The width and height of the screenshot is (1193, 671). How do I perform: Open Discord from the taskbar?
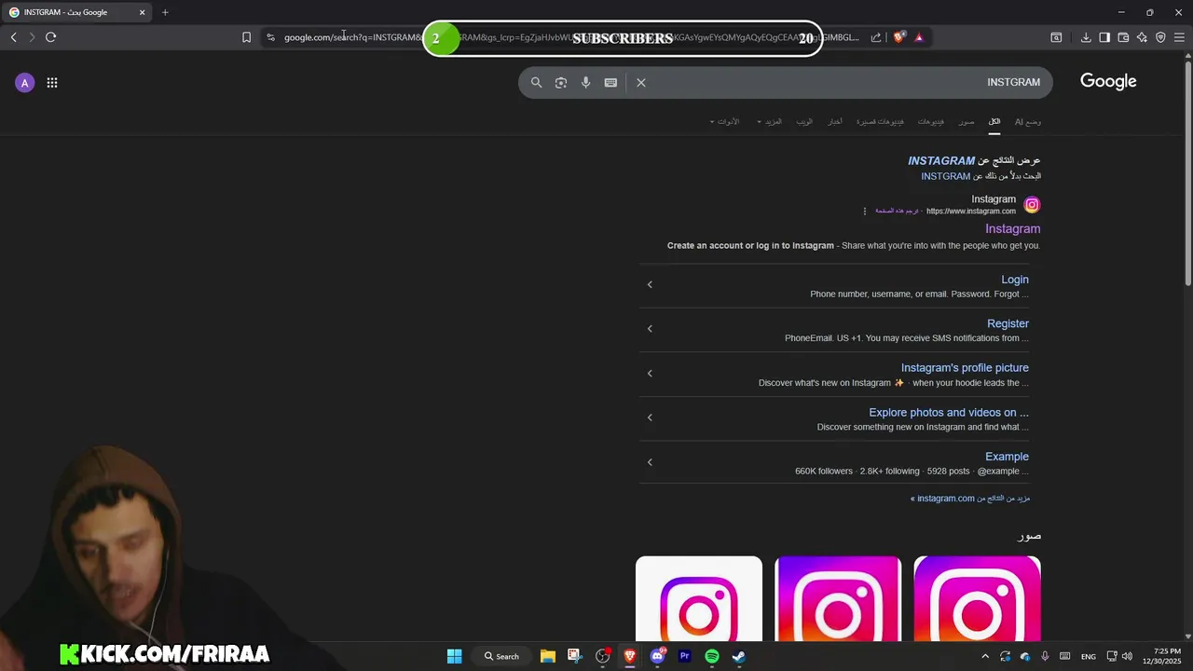tap(657, 656)
